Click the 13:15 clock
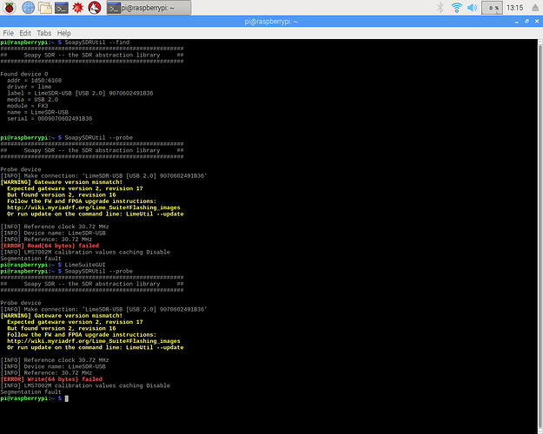The height and width of the screenshot is (434, 543). [514, 8]
